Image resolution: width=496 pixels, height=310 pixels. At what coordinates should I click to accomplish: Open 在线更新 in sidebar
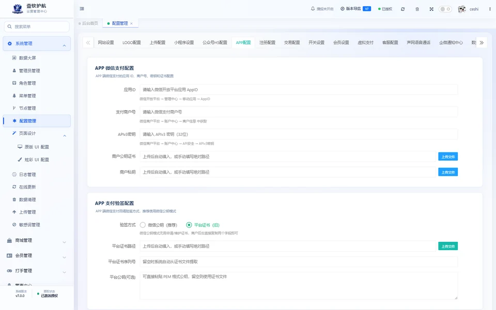coord(27,187)
